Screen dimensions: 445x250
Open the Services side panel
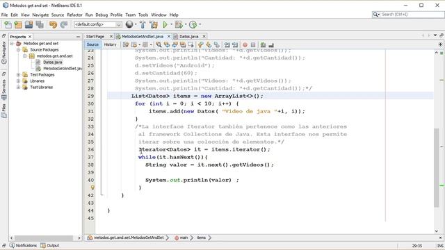click(4, 90)
